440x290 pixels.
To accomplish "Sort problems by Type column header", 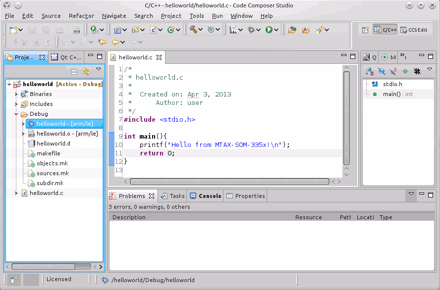I will [405, 217].
